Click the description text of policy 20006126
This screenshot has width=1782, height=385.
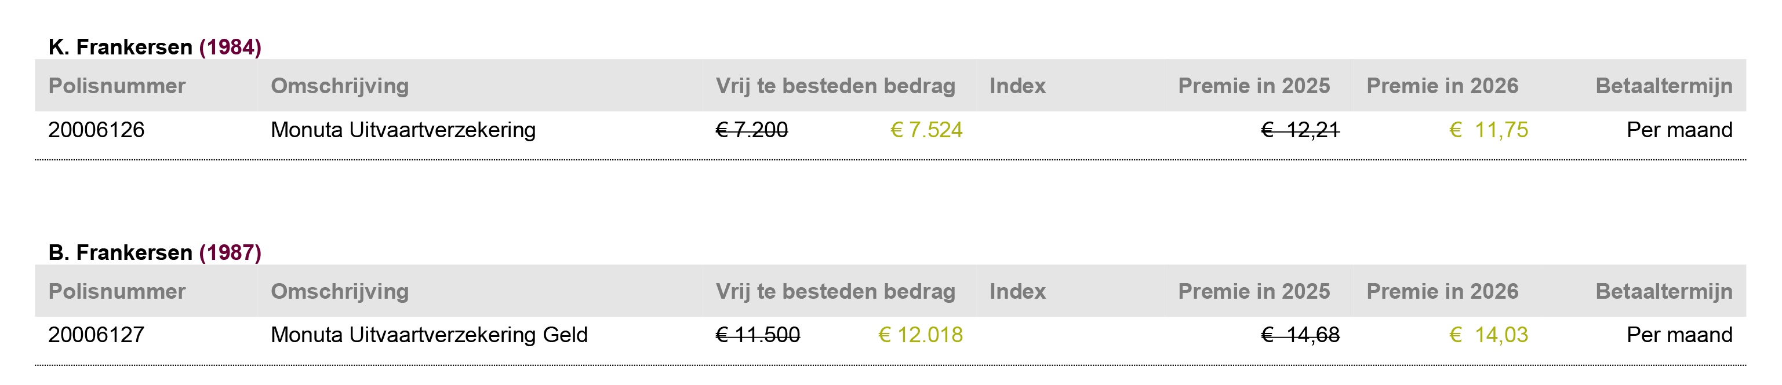403,130
